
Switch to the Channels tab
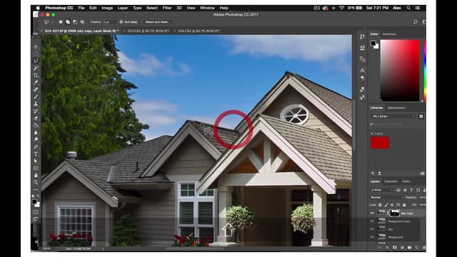391,181
